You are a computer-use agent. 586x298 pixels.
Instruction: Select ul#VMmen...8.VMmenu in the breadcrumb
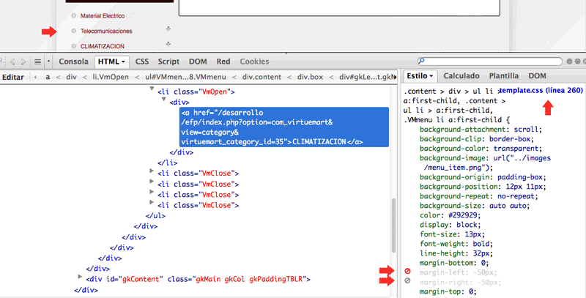185,77
